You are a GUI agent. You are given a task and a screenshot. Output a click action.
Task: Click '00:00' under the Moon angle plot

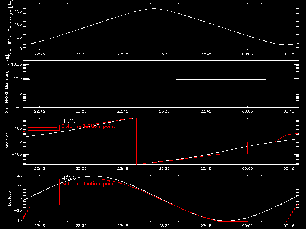(x=247, y=111)
